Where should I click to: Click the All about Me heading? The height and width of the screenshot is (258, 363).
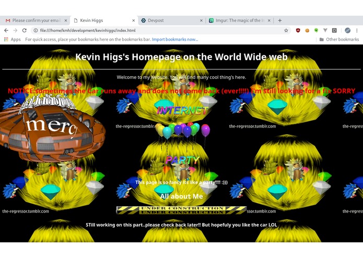click(181, 196)
